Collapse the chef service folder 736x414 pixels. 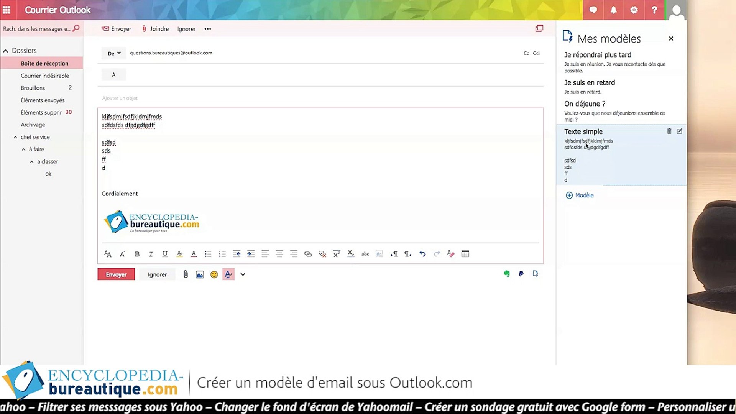coord(15,137)
